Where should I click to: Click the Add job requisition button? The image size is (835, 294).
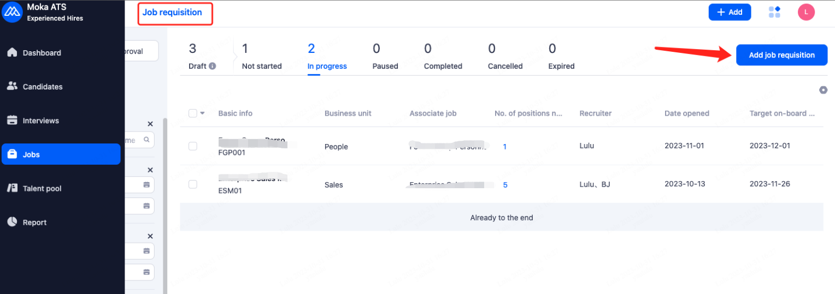pyautogui.click(x=781, y=55)
